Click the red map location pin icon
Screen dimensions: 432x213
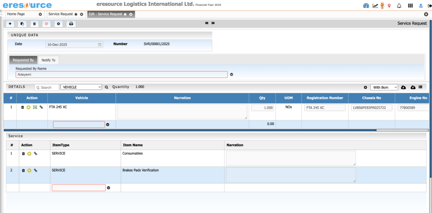[x=389, y=5]
